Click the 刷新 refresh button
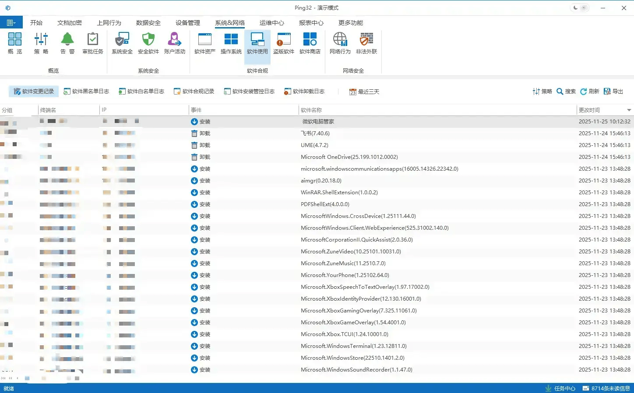The height and width of the screenshot is (393, 634). 590,91
